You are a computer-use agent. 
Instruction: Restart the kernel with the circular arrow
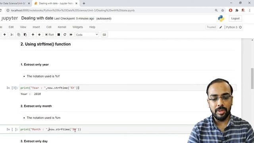pos(65,35)
